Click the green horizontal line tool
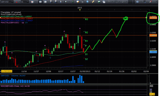The image size is (160, 96). tap(130, 2)
